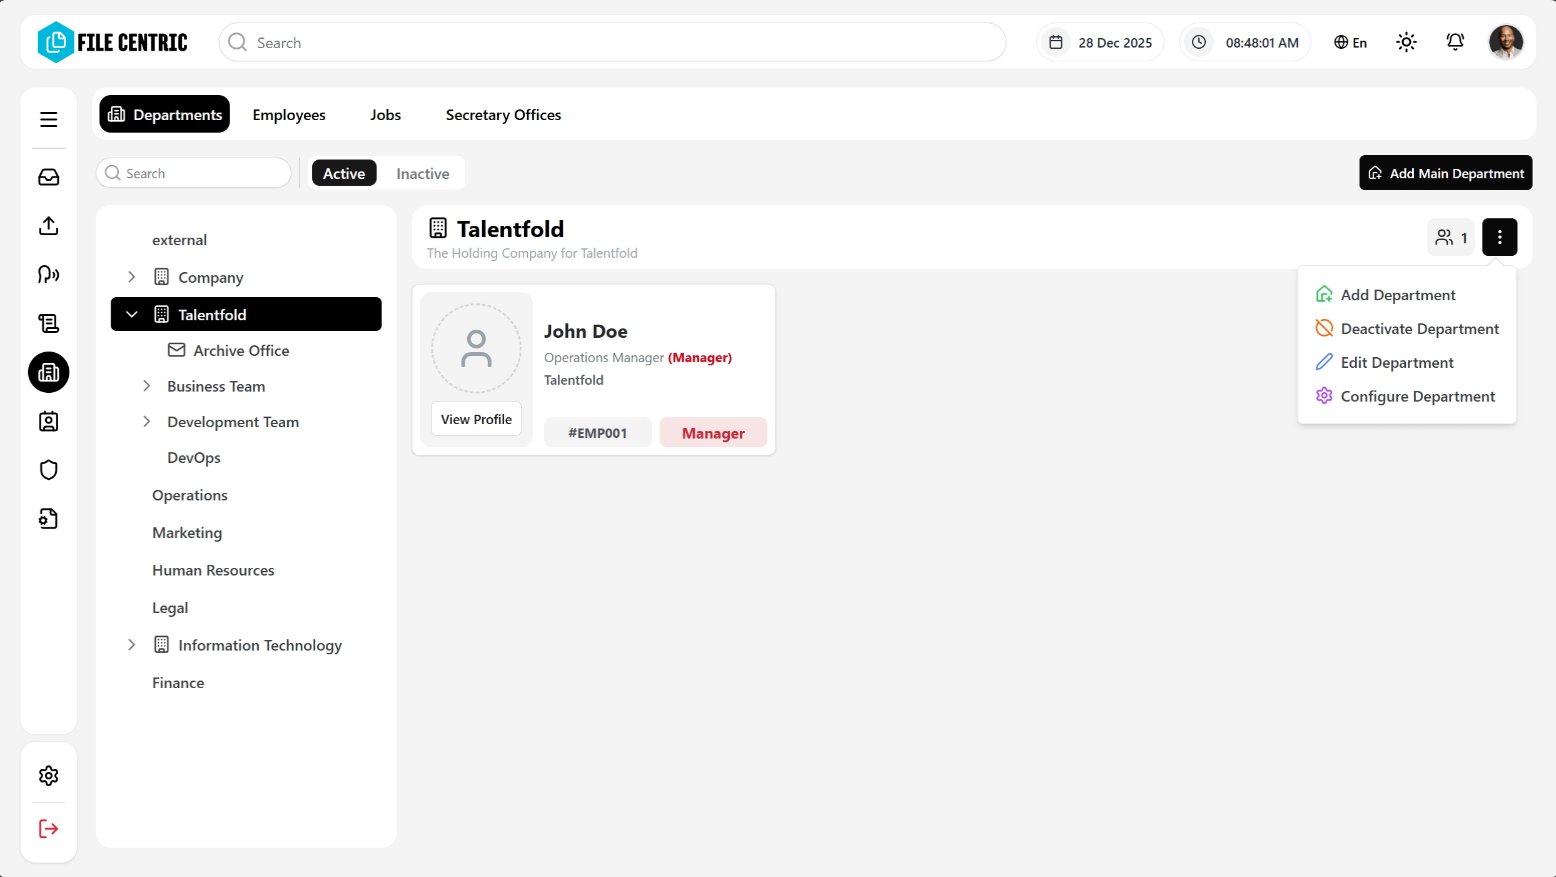The height and width of the screenshot is (877, 1556).
Task: Select the upload icon in the sidebar
Action: coord(48,226)
